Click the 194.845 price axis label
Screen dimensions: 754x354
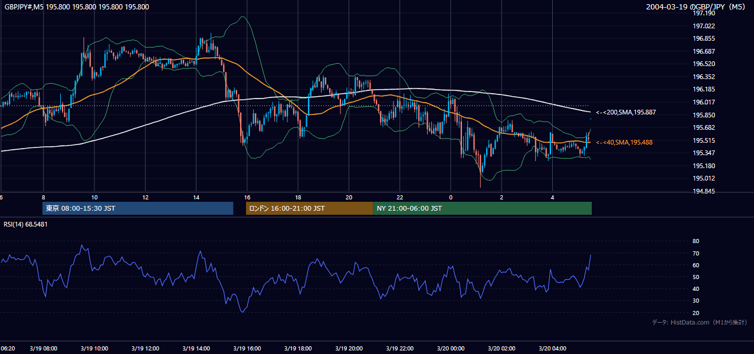click(704, 191)
